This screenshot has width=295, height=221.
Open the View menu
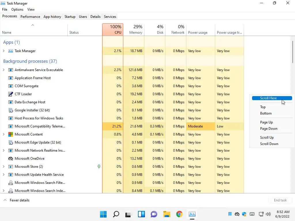click(31, 9)
